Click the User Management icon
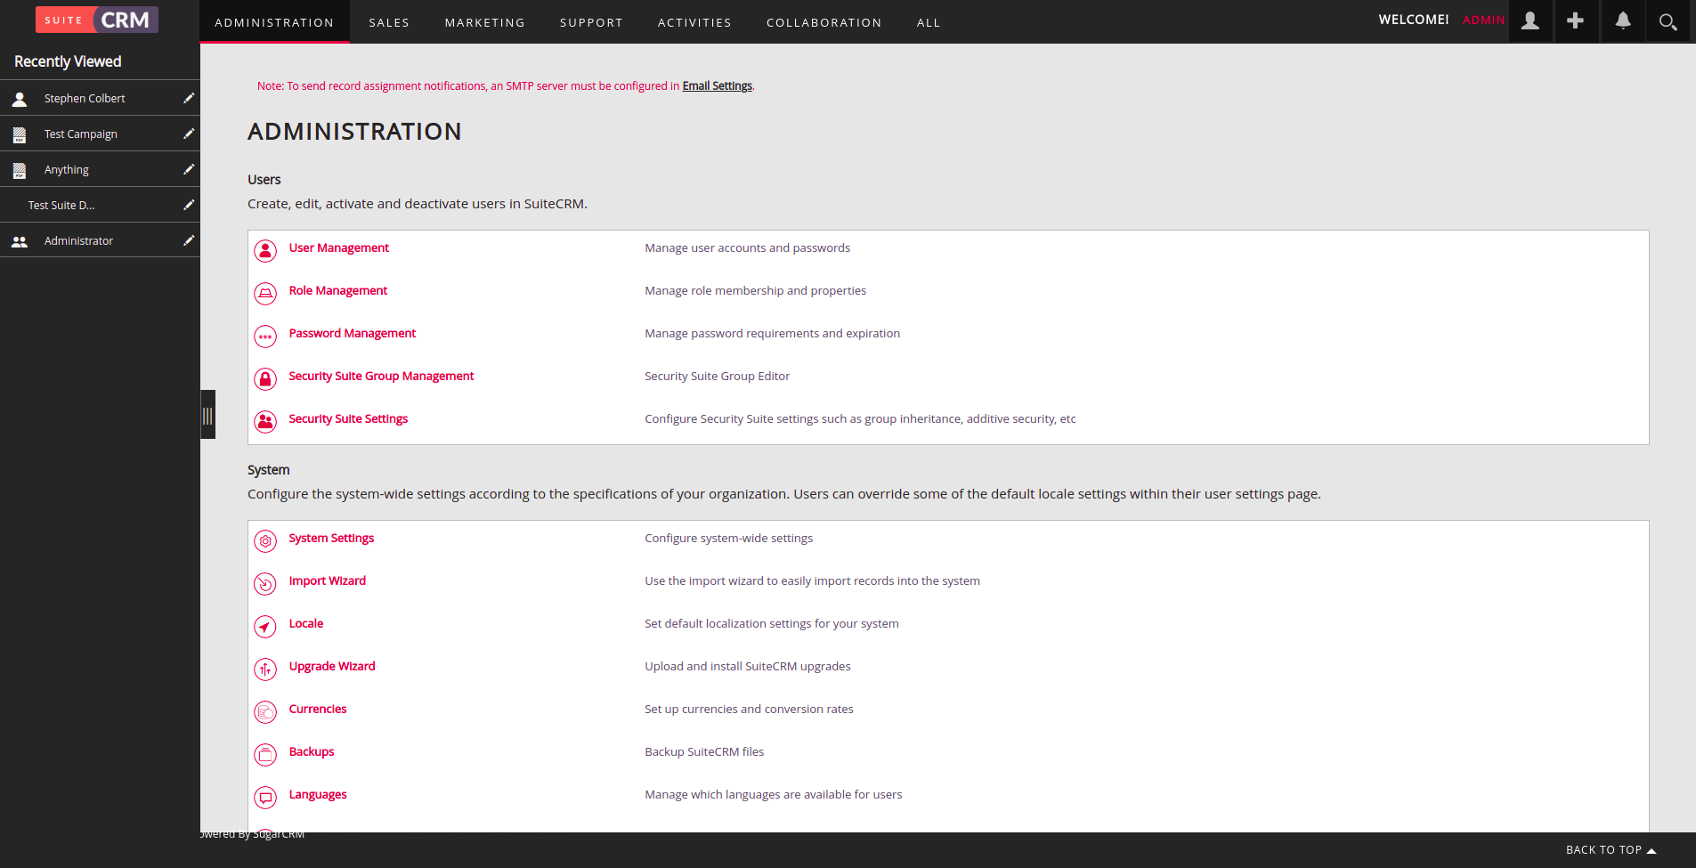 point(265,251)
